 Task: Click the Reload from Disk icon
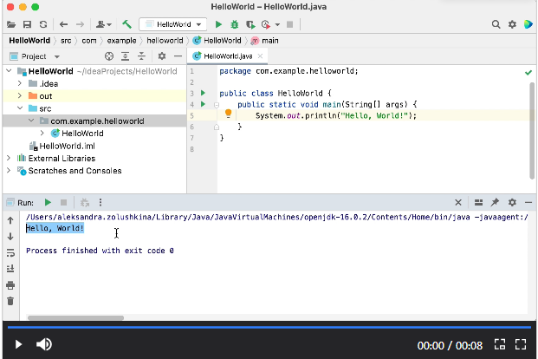click(x=43, y=24)
